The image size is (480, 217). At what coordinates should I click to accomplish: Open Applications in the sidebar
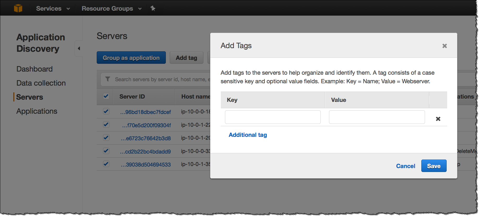[37, 111]
